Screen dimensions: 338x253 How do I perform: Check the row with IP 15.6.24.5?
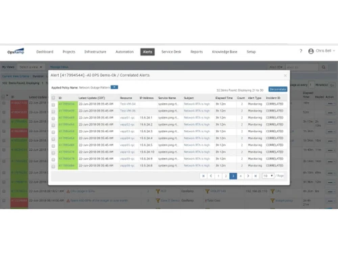pos(53,146)
